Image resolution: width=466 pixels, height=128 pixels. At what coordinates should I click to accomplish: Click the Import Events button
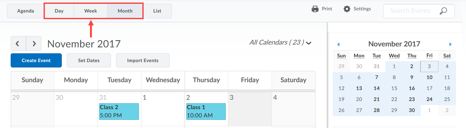click(143, 61)
